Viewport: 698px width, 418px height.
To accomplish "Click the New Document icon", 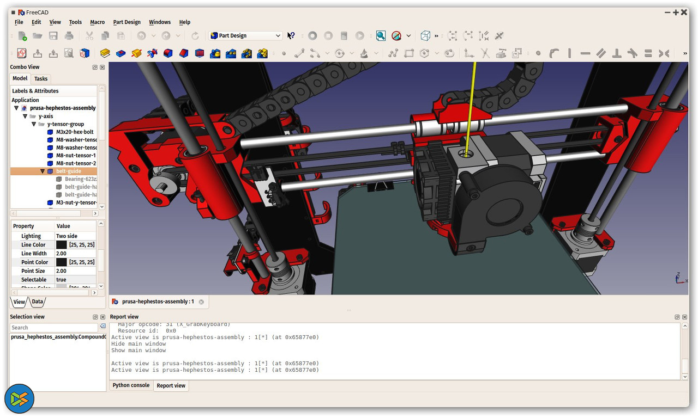I will tap(22, 36).
